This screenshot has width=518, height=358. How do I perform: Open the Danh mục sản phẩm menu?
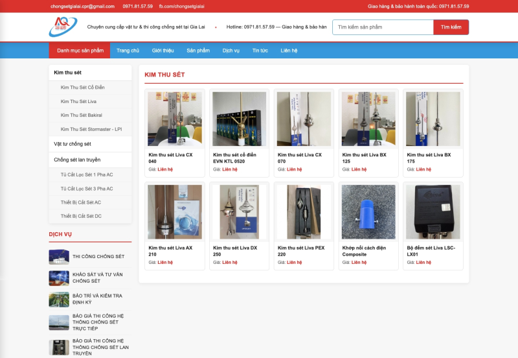[x=80, y=51]
